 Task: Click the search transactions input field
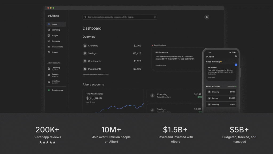[120, 17]
